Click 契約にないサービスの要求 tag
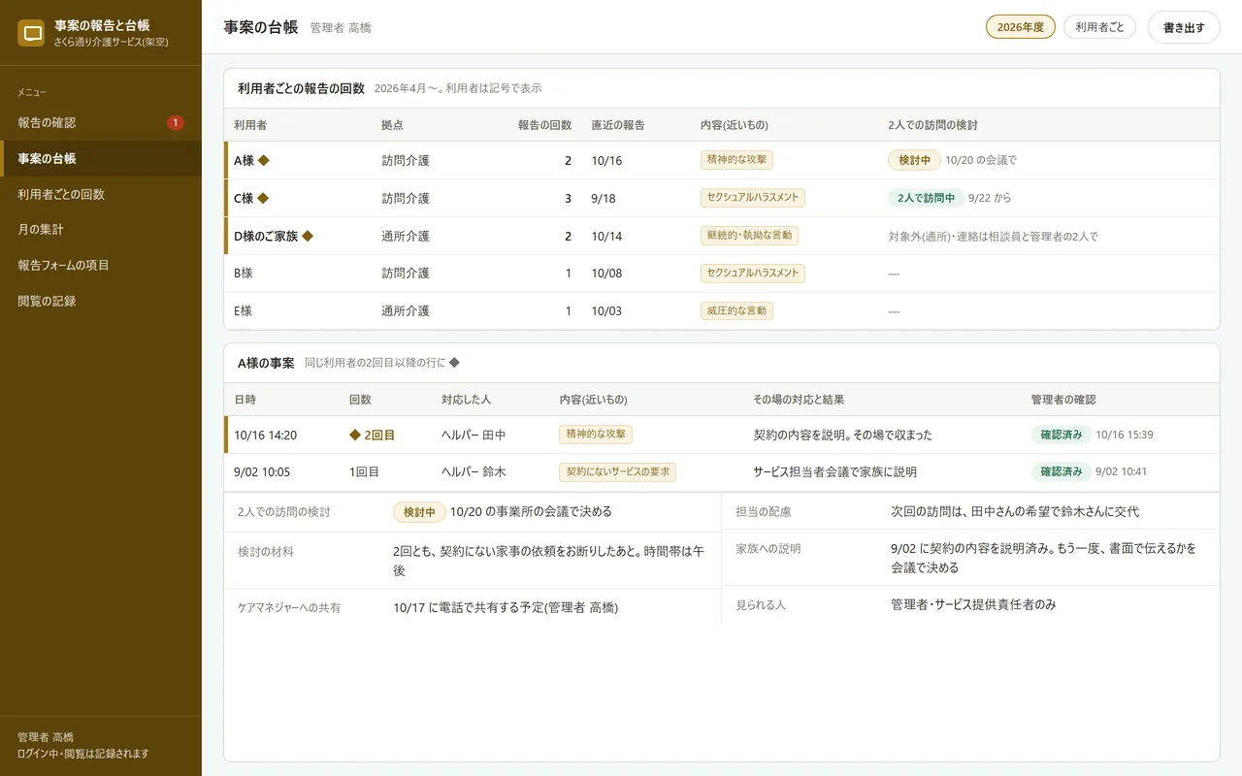The image size is (1242, 776). (617, 472)
